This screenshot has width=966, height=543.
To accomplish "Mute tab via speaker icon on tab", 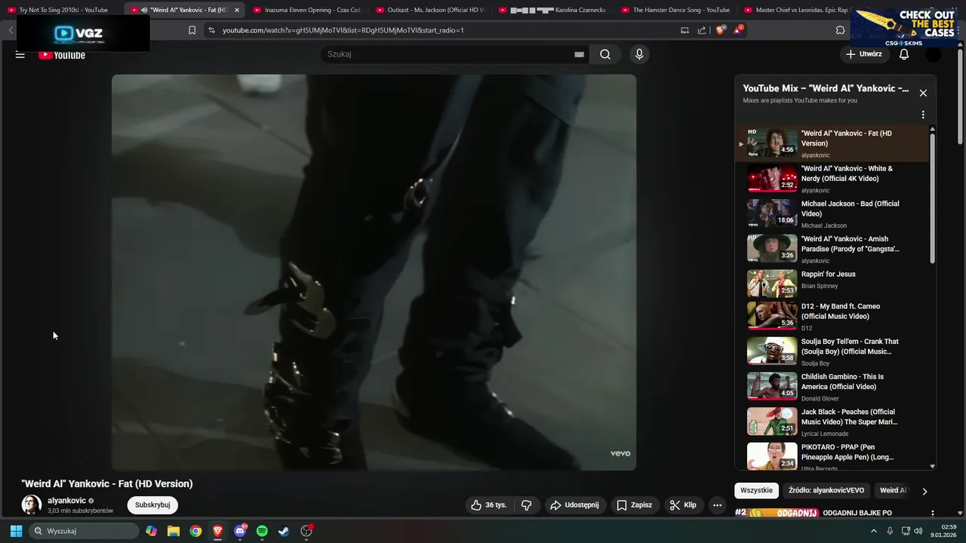I will coord(144,10).
